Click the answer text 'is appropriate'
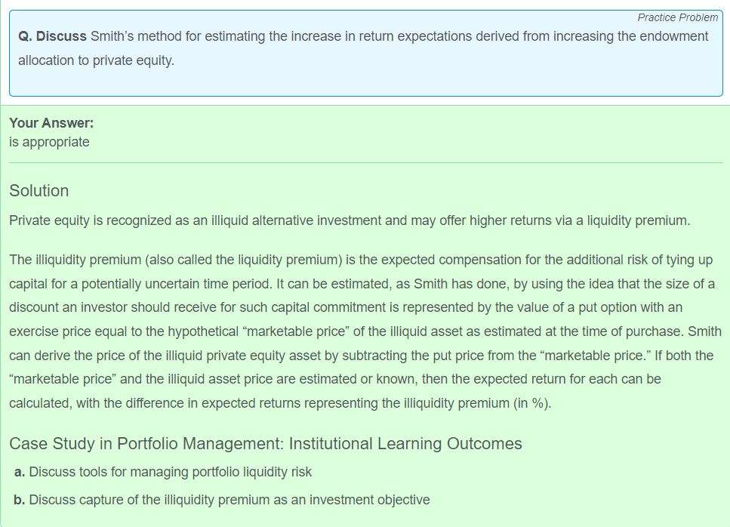 tap(49, 142)
